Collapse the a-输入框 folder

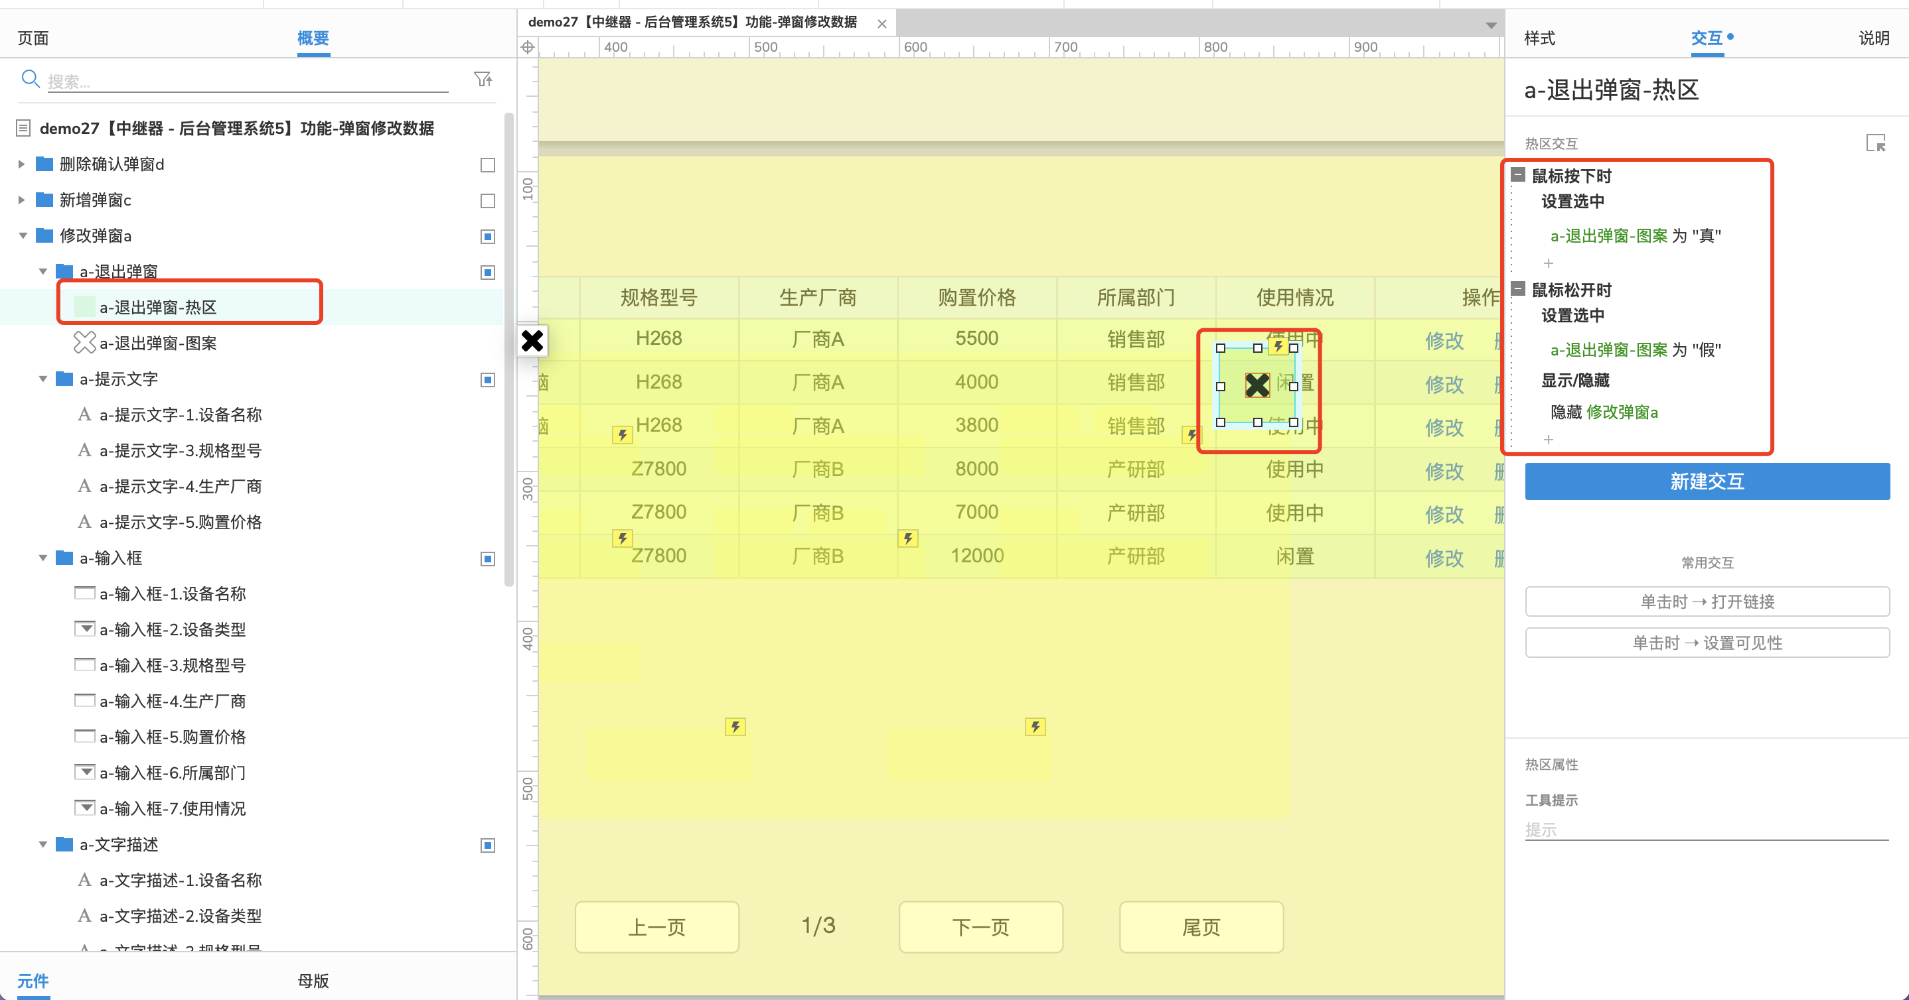[x=43, y=558]
